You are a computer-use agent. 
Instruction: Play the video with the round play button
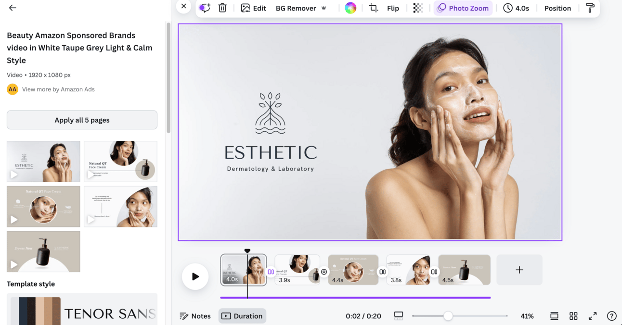point(195,276)
